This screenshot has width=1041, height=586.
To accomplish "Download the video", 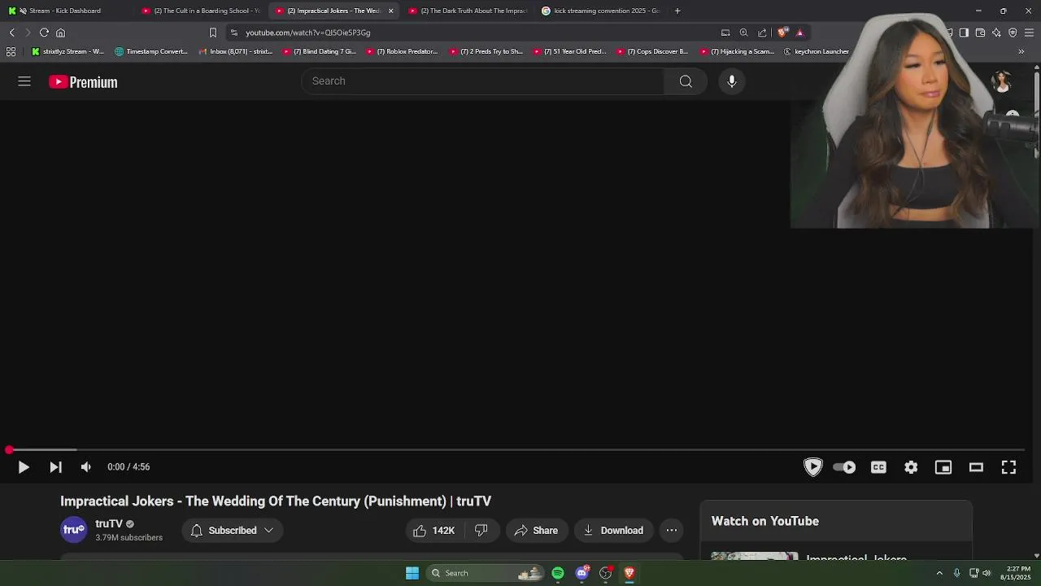I will click(613, 531).
